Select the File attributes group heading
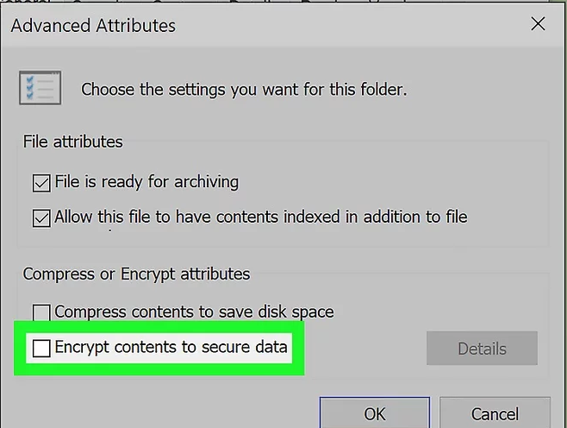This screenshot has width=567, height=428. point(73,142)
